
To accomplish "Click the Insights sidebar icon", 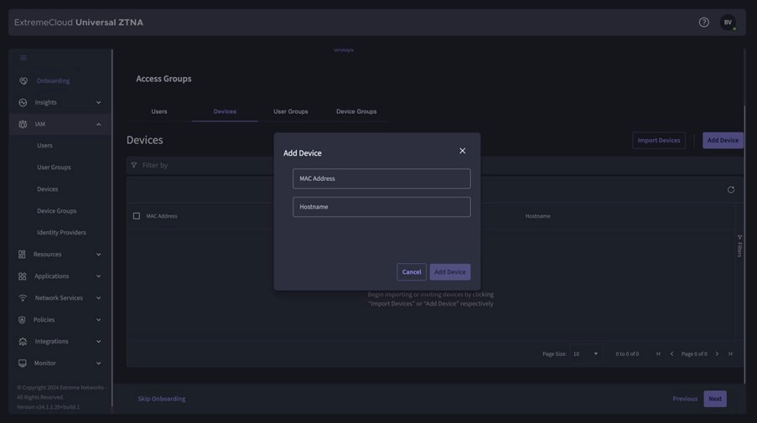I will [23, 102].
